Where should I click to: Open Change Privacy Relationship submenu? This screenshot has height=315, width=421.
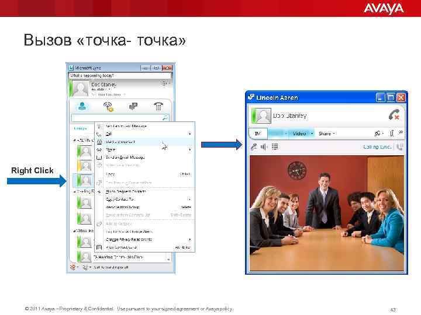pyautogui.click(x=145, y=240)
